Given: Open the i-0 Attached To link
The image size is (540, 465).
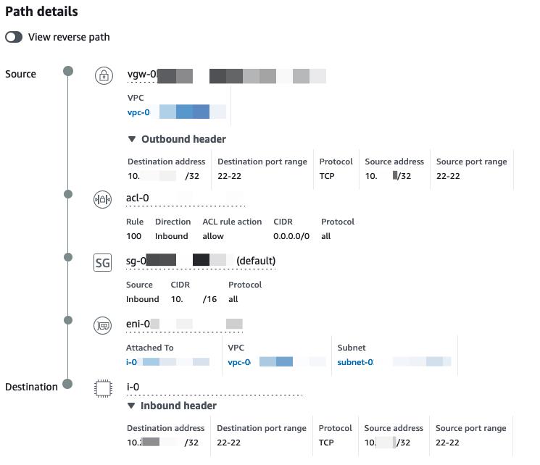Looking at the screenshot, I should [131, 362].
